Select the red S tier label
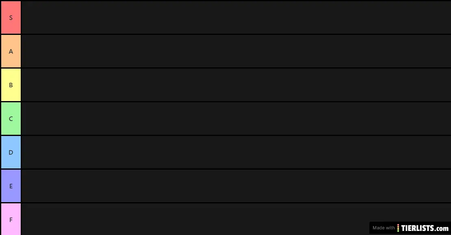This screenshot has height=235, width=451. (x=11, y=17)
